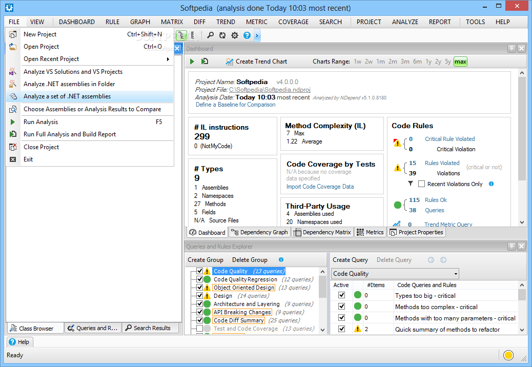
Task: Click the green circle beside Rules Ok
Action: click(x=398, y=205)
